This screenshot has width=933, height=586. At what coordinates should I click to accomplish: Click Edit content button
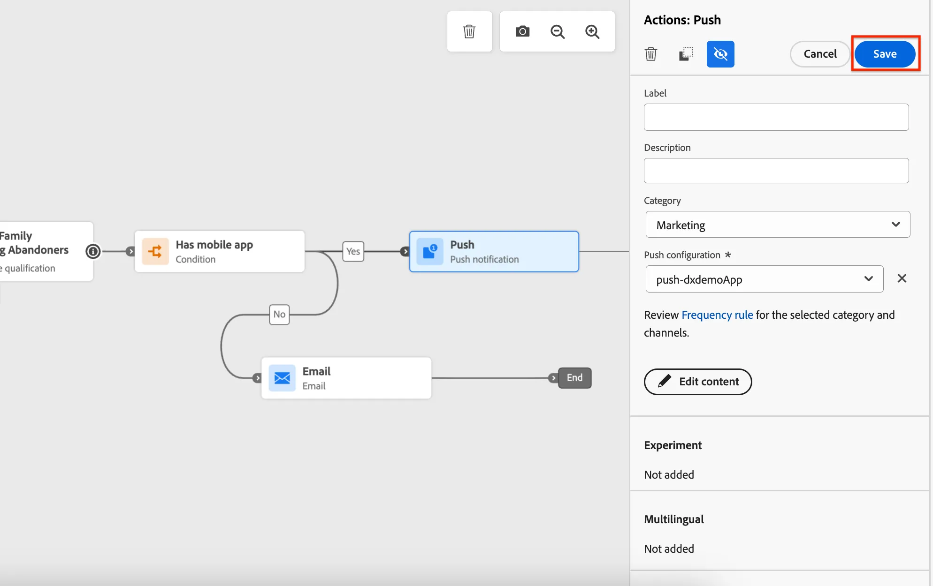(x=698, y=382)
